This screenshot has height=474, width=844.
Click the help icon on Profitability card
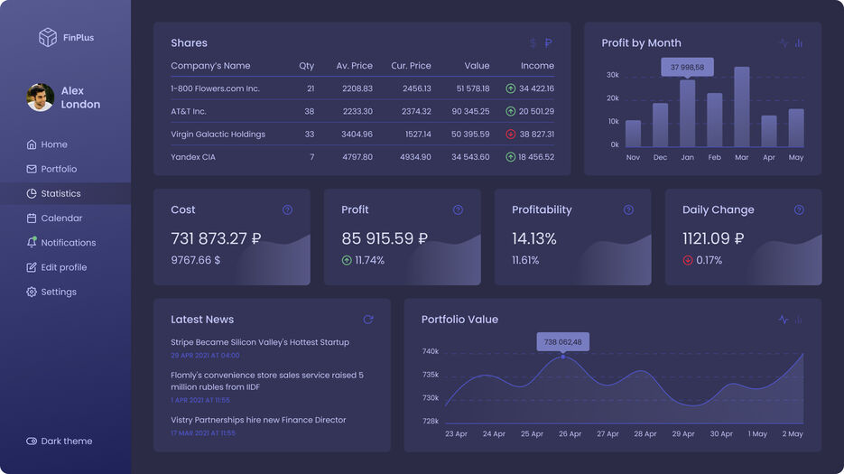tap(628, 209)
